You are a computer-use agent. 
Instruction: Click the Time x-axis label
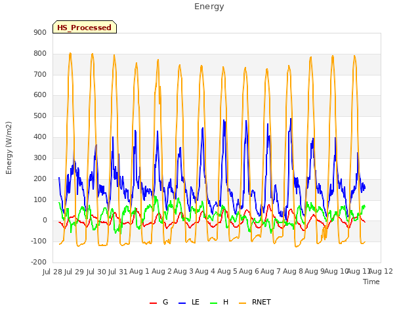pyautogui.click(x=371, y=282)
